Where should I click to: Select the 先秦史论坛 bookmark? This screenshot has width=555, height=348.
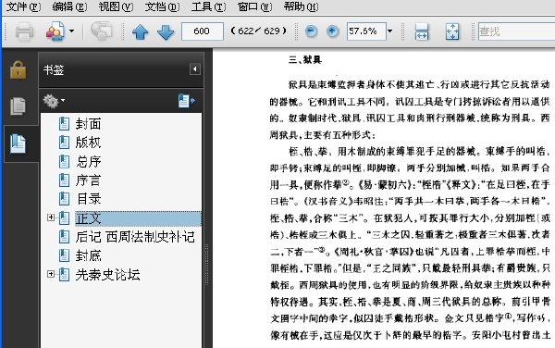(x=107, y=275)
